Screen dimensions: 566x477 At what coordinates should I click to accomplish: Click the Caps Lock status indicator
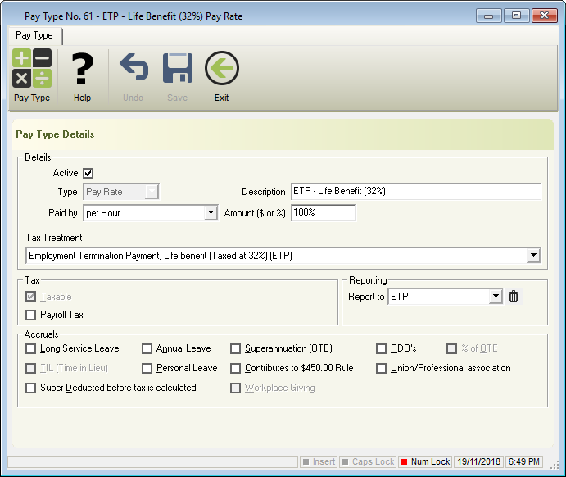(x=368, y=461)
